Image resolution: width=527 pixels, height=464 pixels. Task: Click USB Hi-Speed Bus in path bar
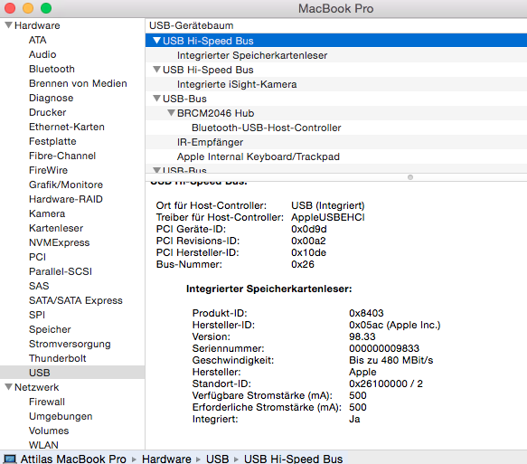(x=294, y=459)
